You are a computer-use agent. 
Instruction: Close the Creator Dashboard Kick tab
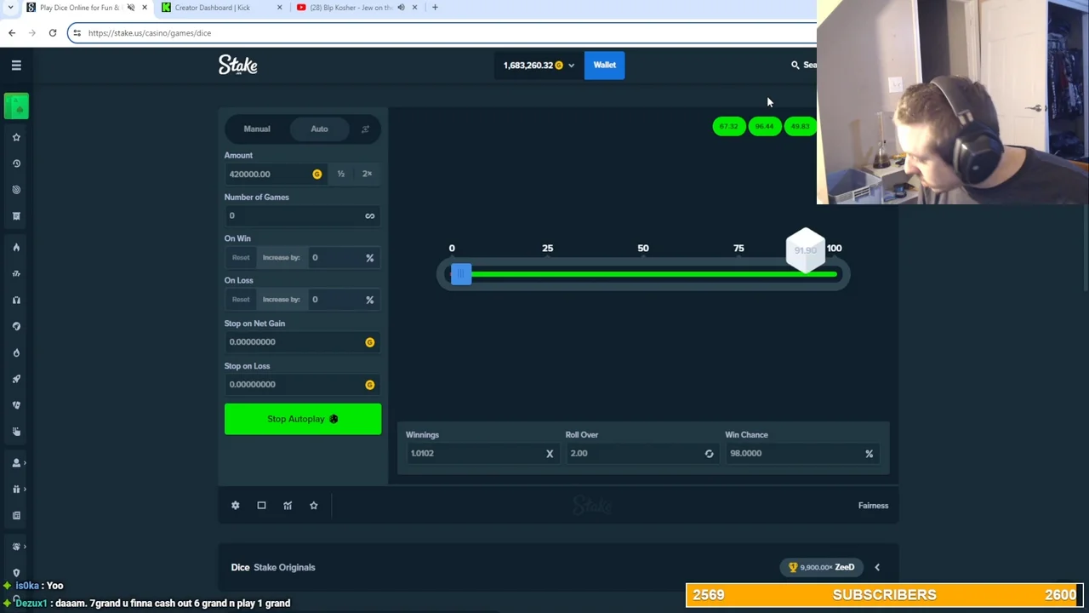coord(279,8)
